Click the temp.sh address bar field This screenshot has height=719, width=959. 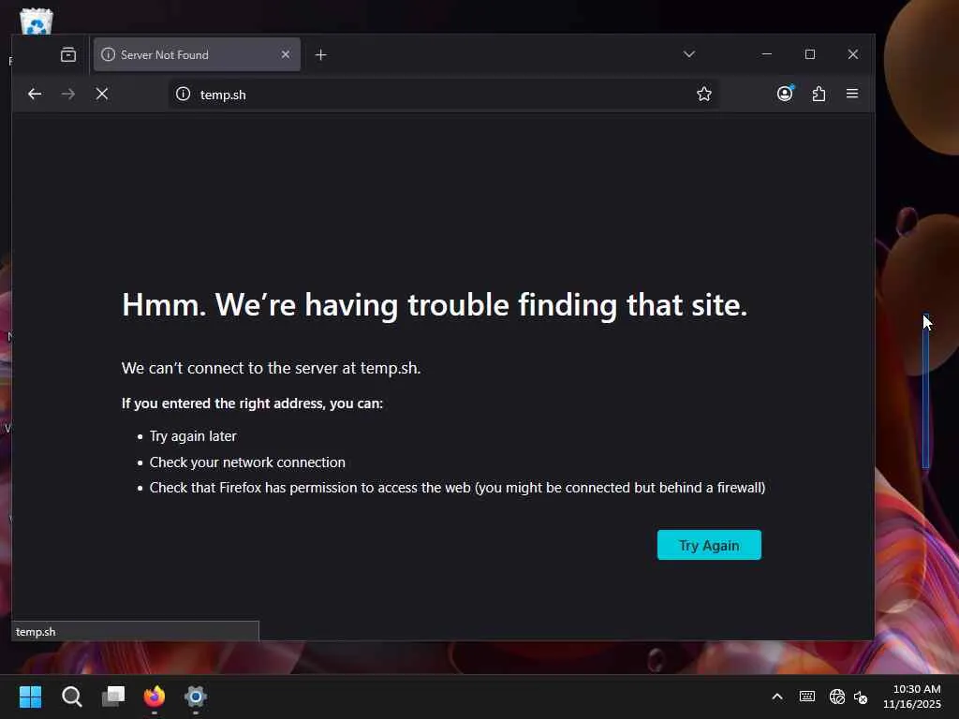point(443,95)
